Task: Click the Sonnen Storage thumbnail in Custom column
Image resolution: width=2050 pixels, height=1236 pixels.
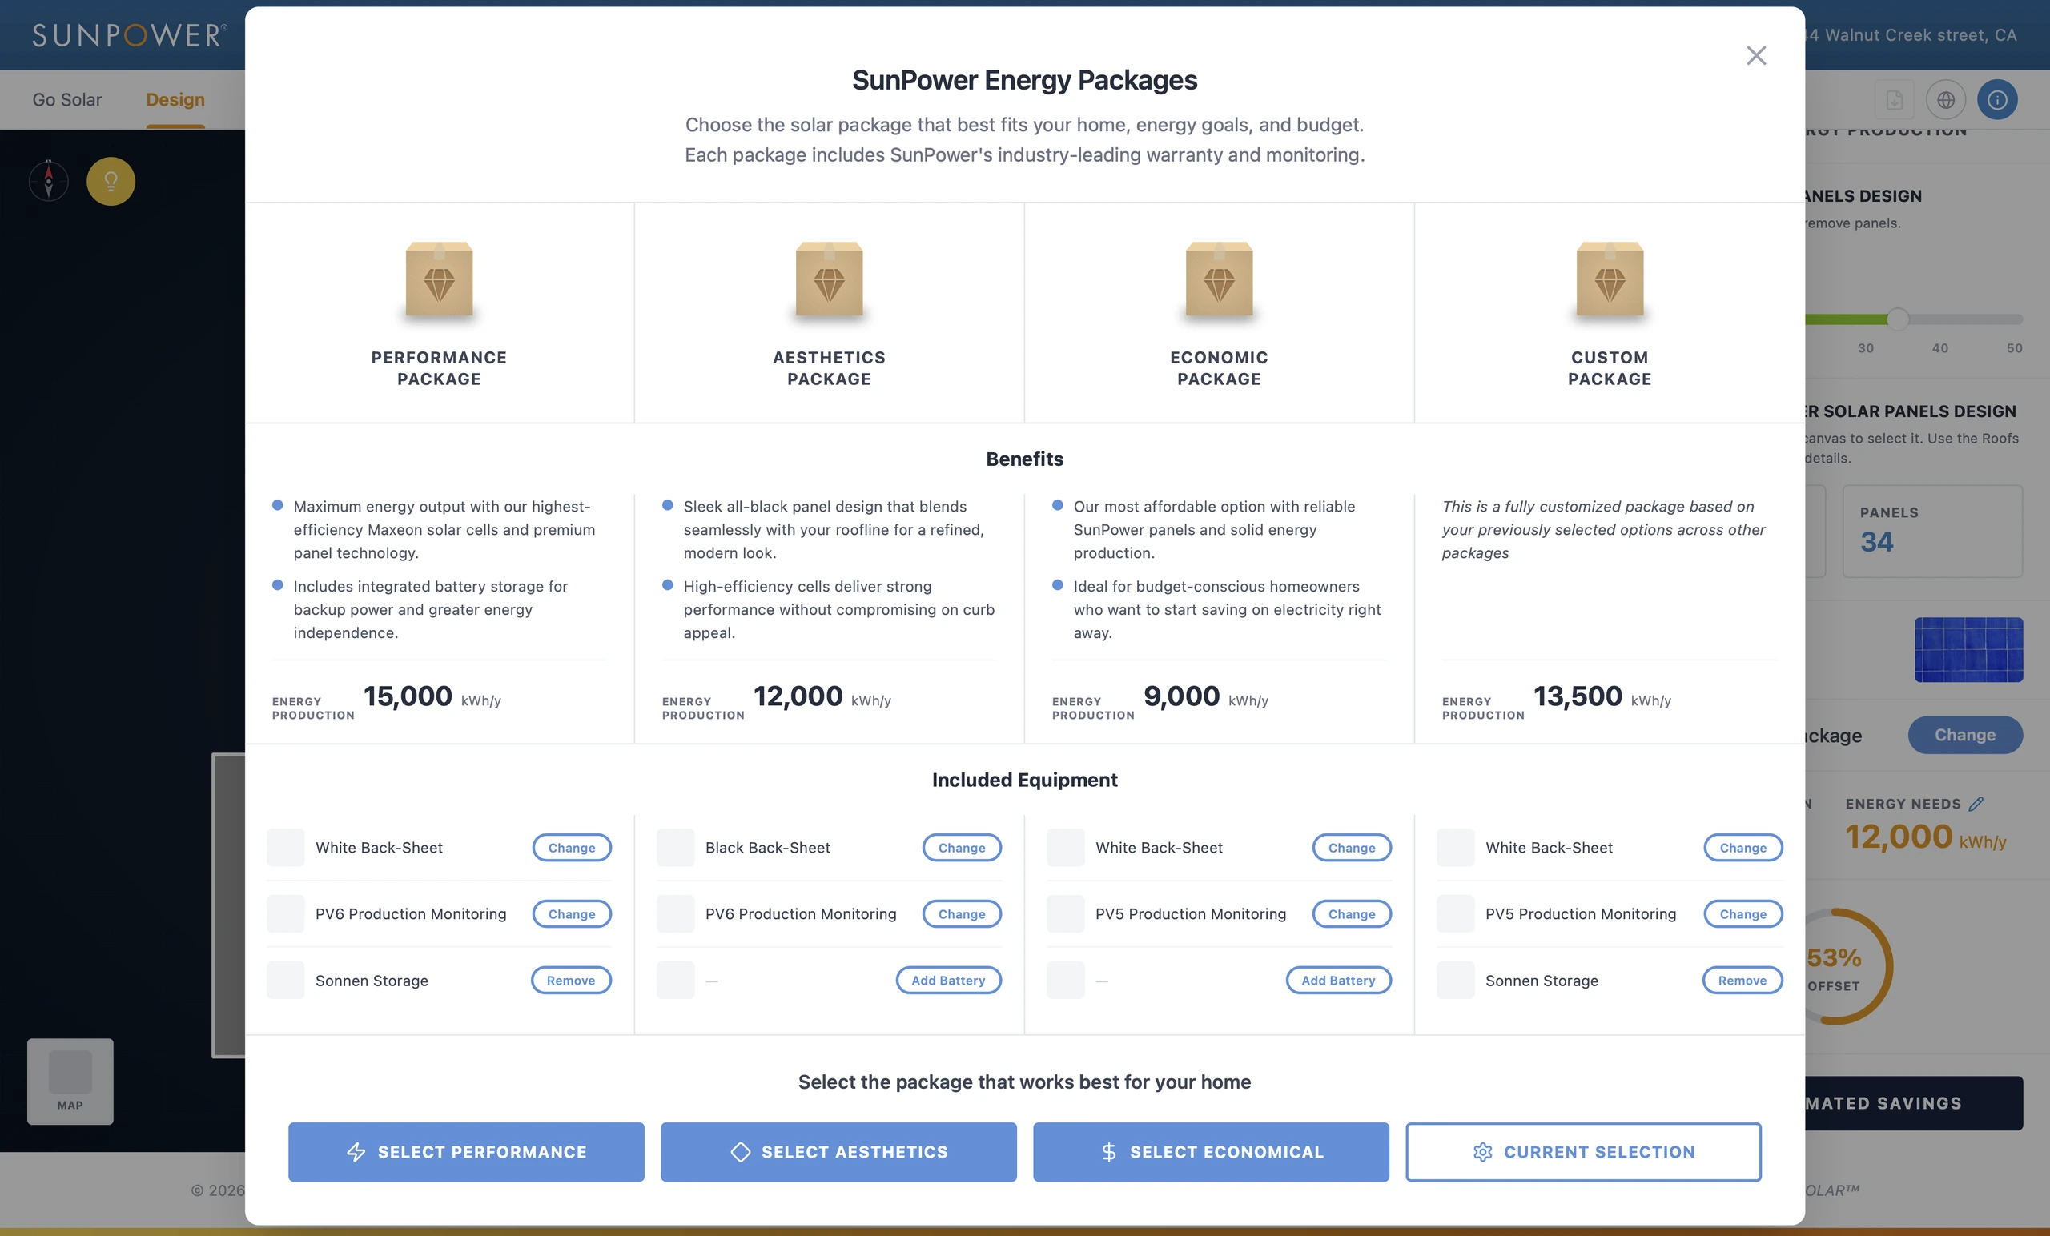Action: [1455, 980]
